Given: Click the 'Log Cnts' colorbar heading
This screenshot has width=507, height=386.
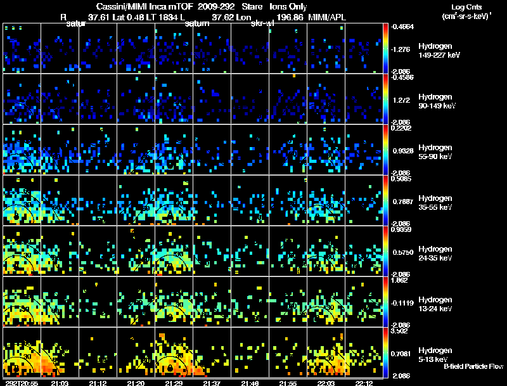Looking at the screenshot, I should point(466,7).
